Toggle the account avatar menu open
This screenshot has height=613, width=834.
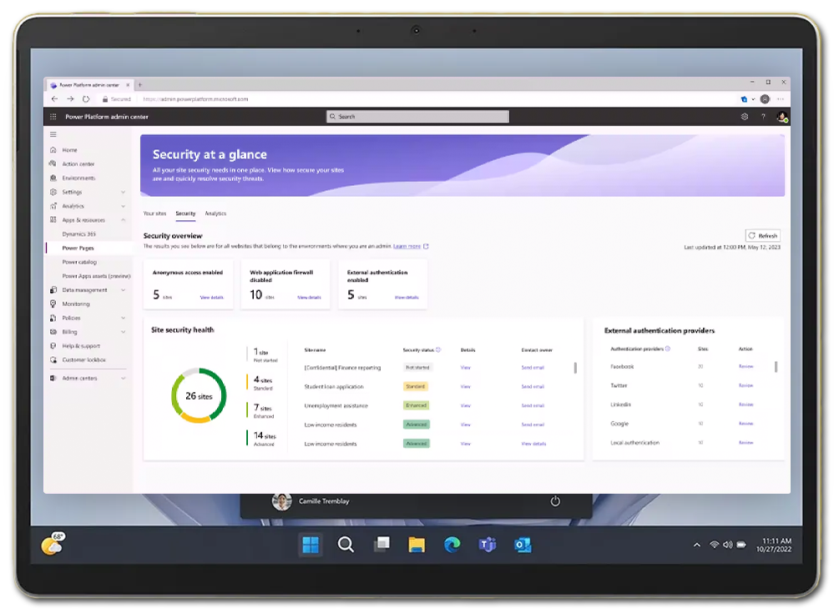[781, 117]
